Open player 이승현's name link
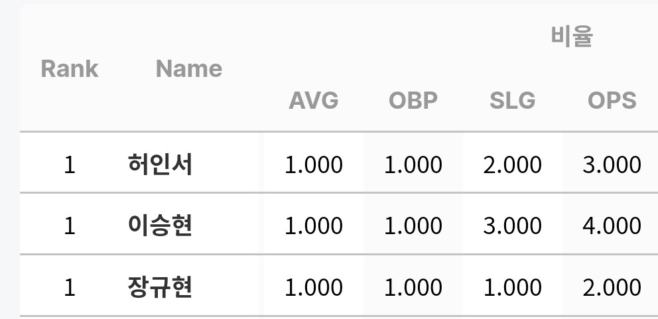 click(x=160, y=225)
